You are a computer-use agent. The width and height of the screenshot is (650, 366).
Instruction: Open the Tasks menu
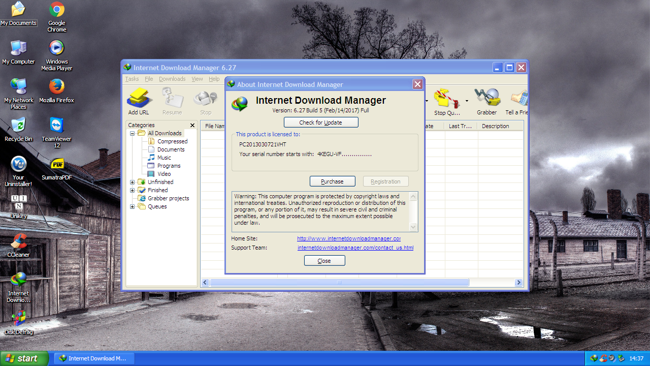click(x=132, y=79)
